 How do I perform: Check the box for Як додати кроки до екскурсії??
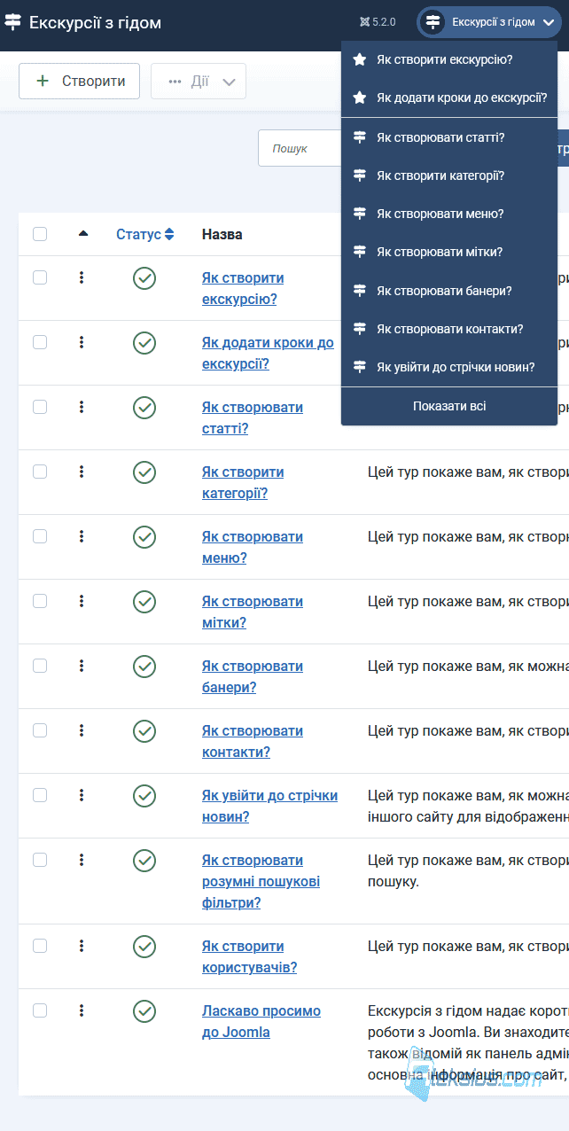tap(40, 342)
